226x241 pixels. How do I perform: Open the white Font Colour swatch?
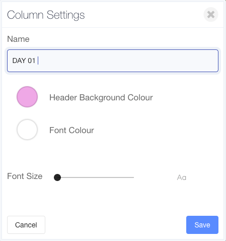[27, 130]
